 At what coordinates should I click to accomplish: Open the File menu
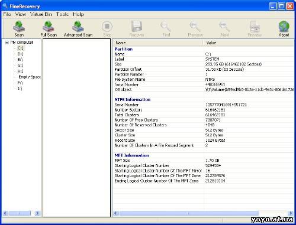(x=7, y=14)
